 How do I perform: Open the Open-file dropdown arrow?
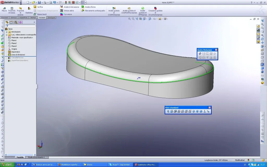point(36,3)
